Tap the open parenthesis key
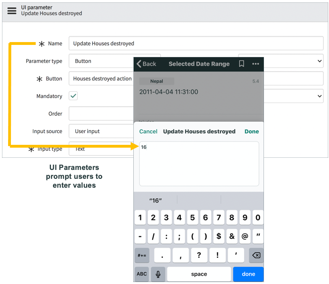 (x=192, y=236)
